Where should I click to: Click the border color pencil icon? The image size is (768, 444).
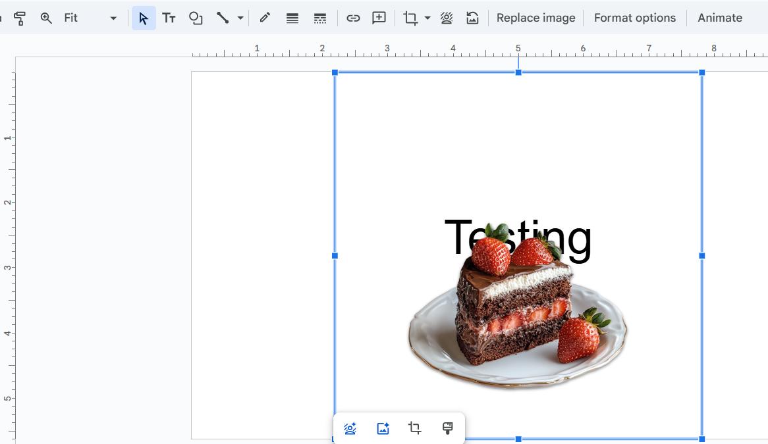[x=265, y=18]
